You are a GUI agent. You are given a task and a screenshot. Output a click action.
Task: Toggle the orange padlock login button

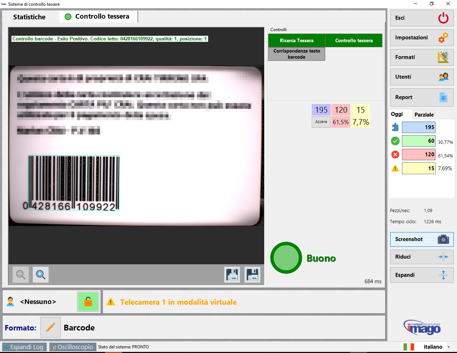coord(88,302)
